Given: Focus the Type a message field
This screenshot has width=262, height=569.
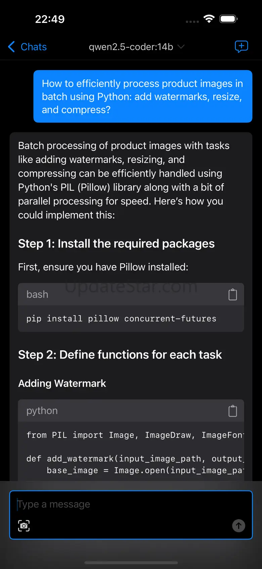Looking at the screenshot, I should [131, 504].
